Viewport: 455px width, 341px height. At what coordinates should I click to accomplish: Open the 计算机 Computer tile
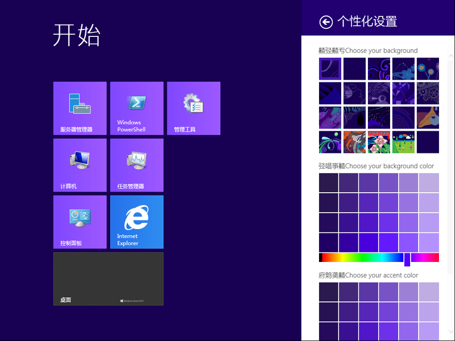pos(80,165)
